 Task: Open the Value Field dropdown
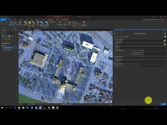(x=140, y=48)
